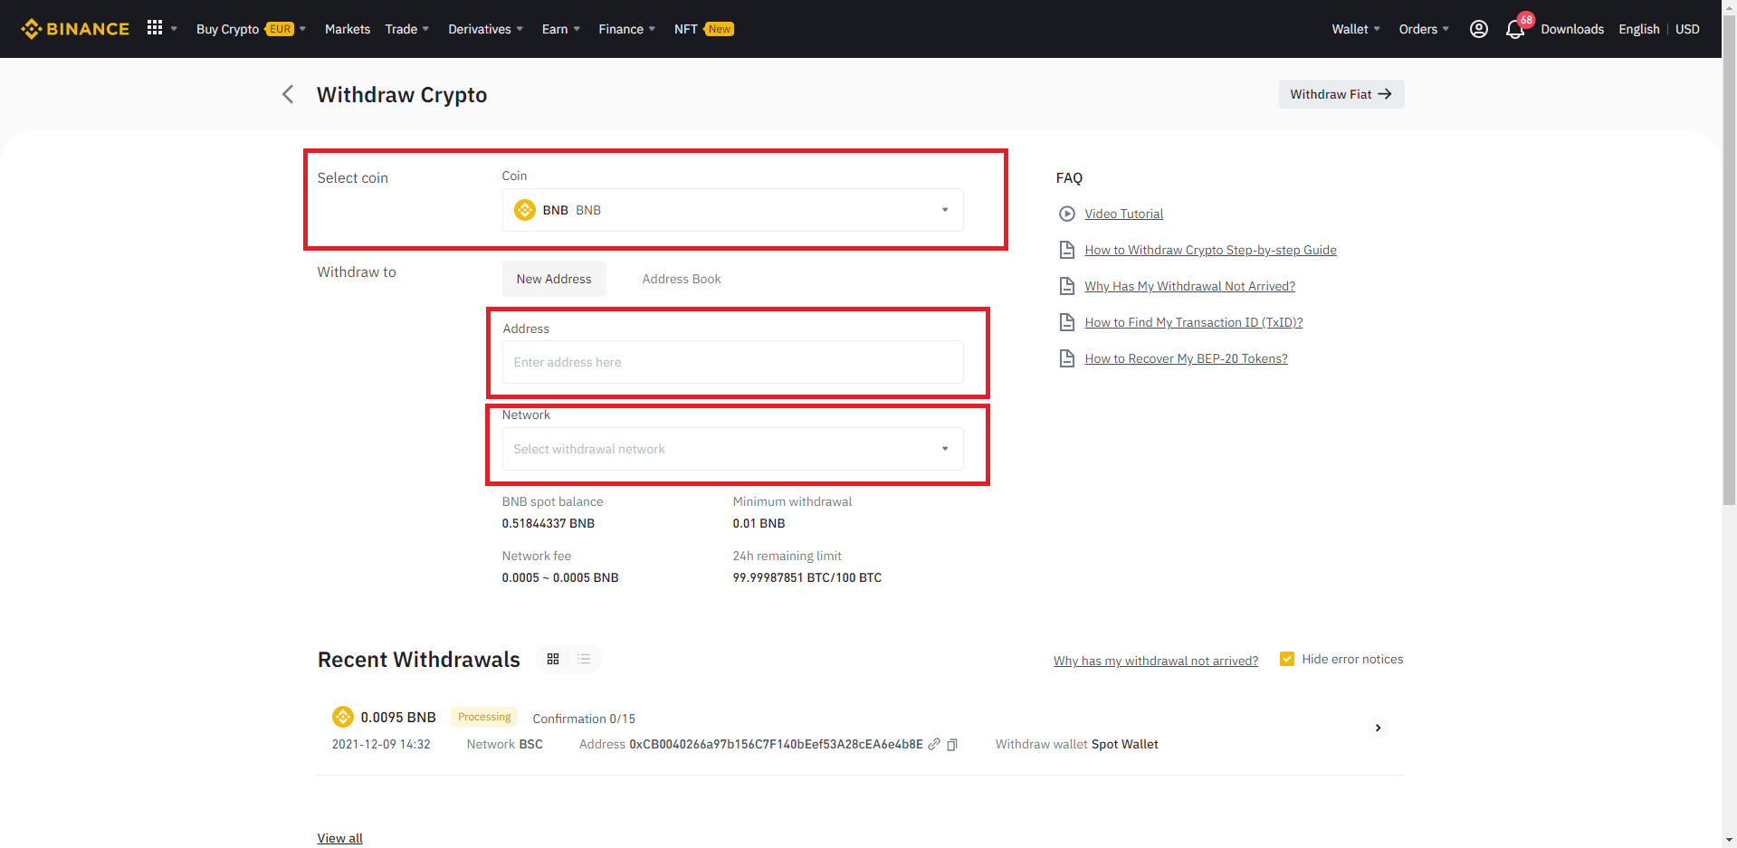Toggle Hide error notices checkbox
This screenshot has width=1737, height=848.
click(1286, 659)
